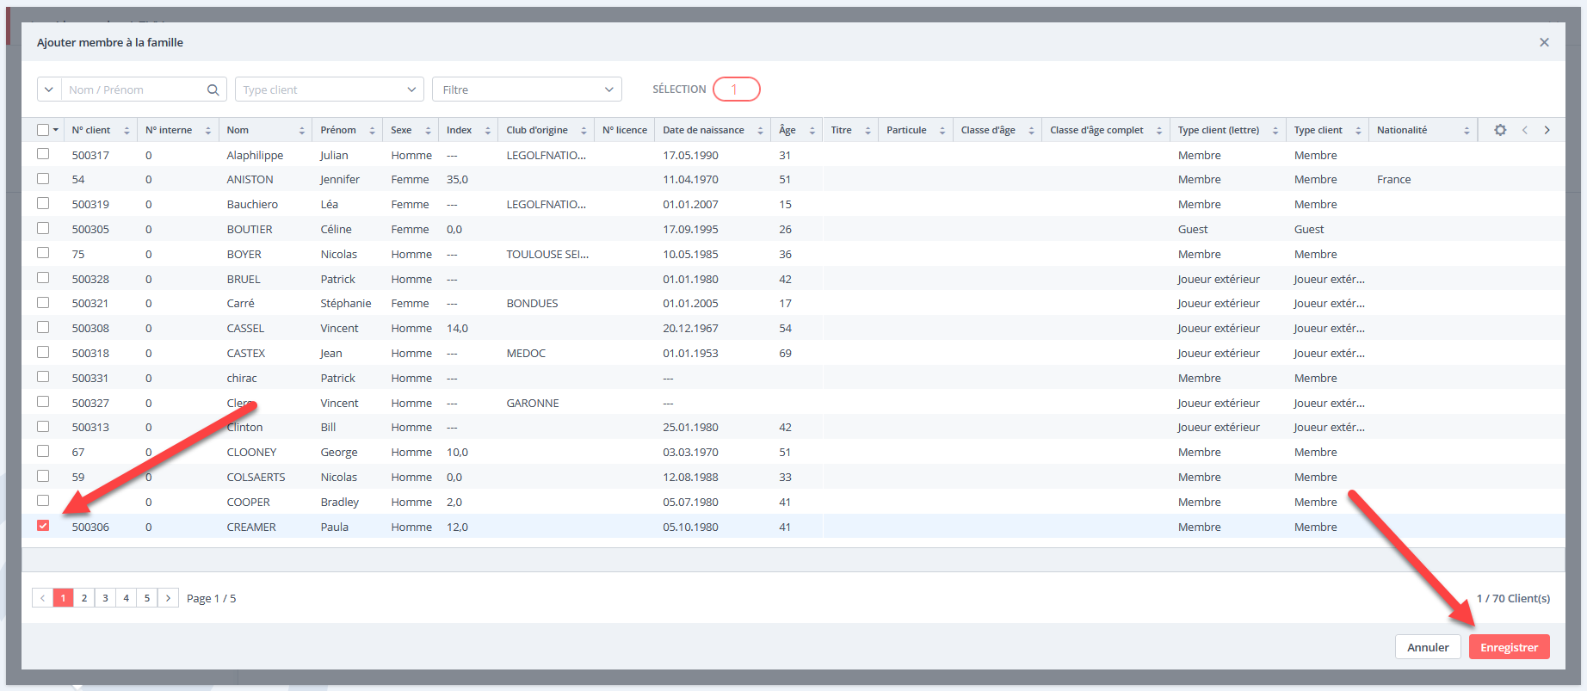The height and width of the screenshot is (691, 1587).
Task: Sort by Sexe column arrows
Action: (x=428, y=131)
